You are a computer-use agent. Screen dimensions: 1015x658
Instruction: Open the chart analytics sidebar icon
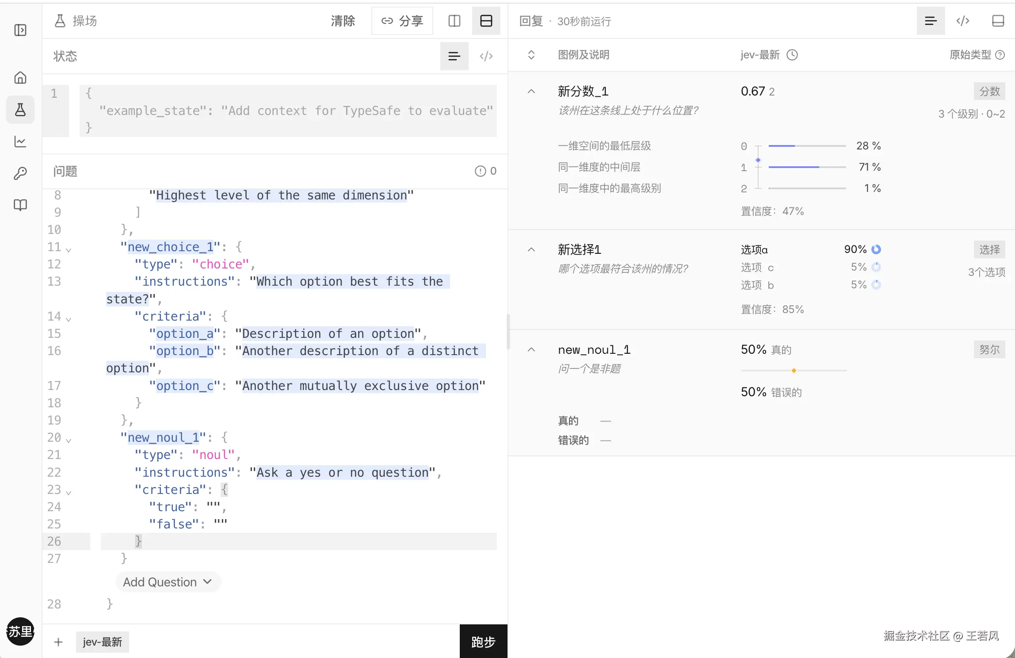pos(20,142)
